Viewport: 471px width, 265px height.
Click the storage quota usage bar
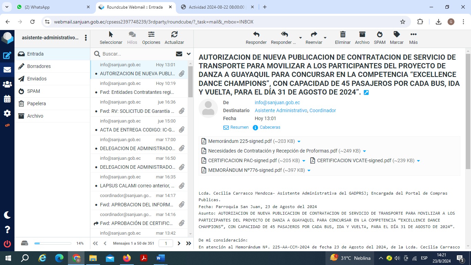(52, 243)
